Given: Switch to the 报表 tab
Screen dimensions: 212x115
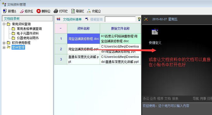Looking at the screenshot, I should (x=175, y=98).
